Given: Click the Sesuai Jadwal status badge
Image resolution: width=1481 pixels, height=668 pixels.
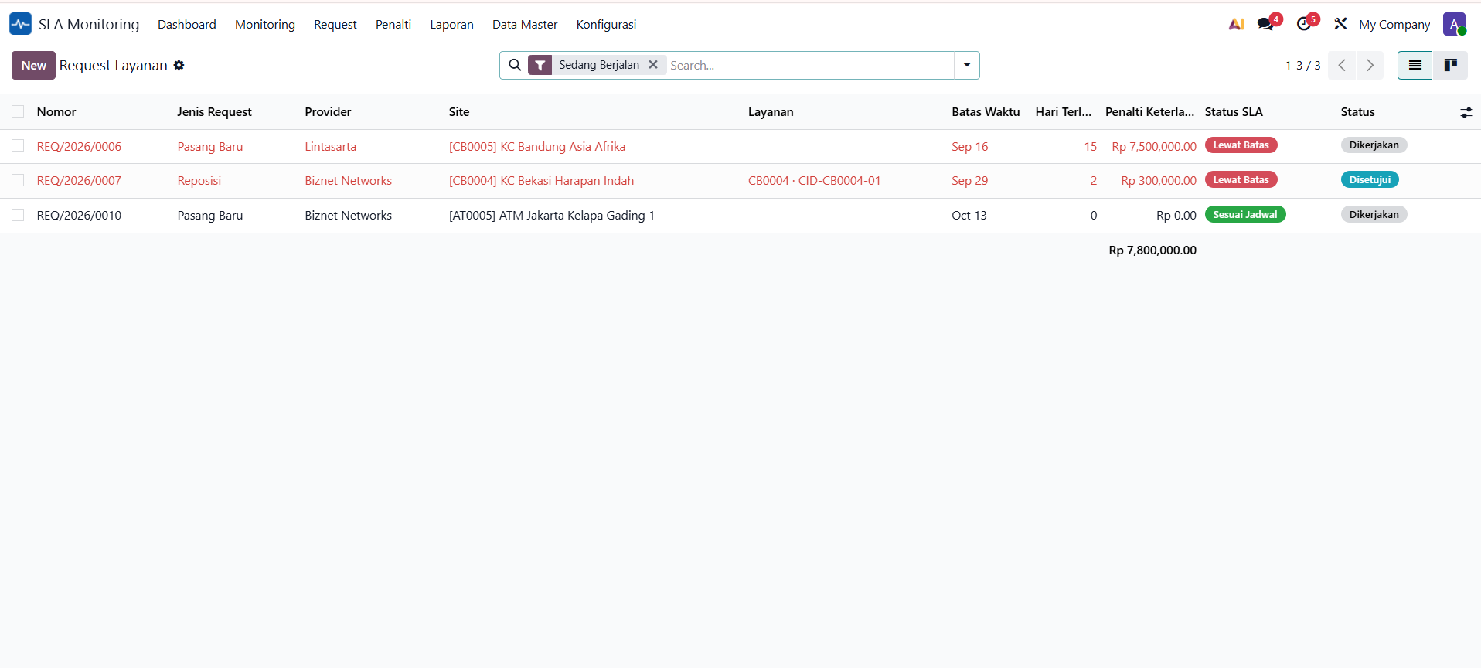Looking at the screenshot, I should click(x=1244, y=214).
